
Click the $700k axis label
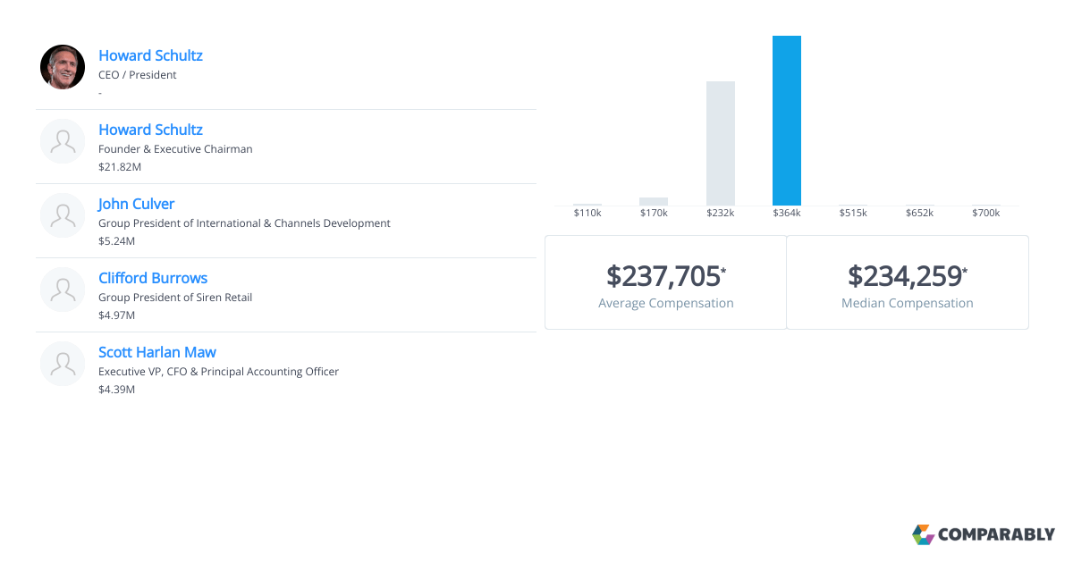pos(986,213)
